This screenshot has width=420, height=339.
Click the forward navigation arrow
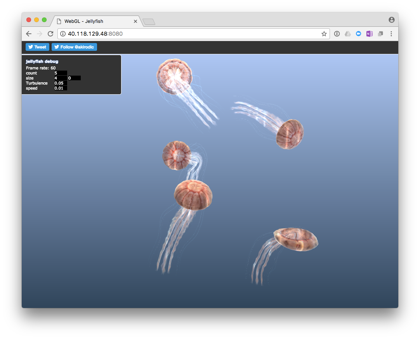click(x=40, y=34)
